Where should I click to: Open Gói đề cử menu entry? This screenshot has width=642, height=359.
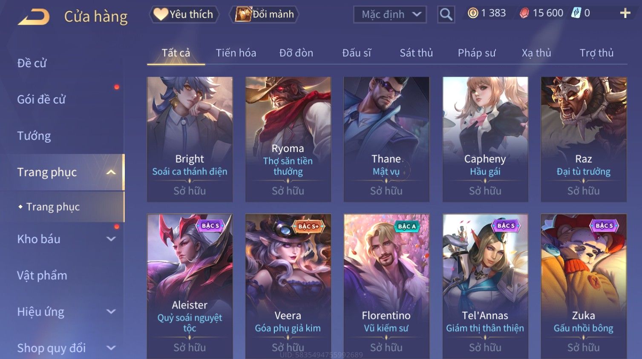pos(41,100)
